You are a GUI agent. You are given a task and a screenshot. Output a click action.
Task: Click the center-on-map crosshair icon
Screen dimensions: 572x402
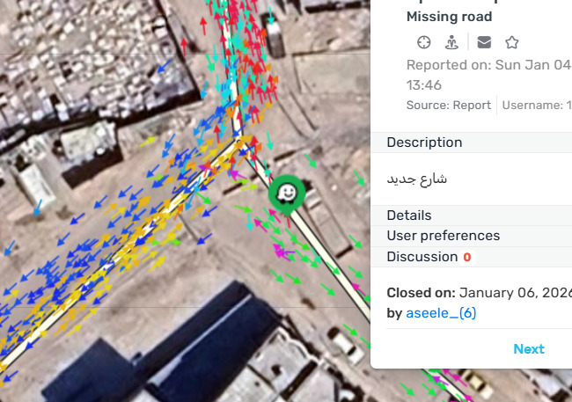tap(424, 42)
